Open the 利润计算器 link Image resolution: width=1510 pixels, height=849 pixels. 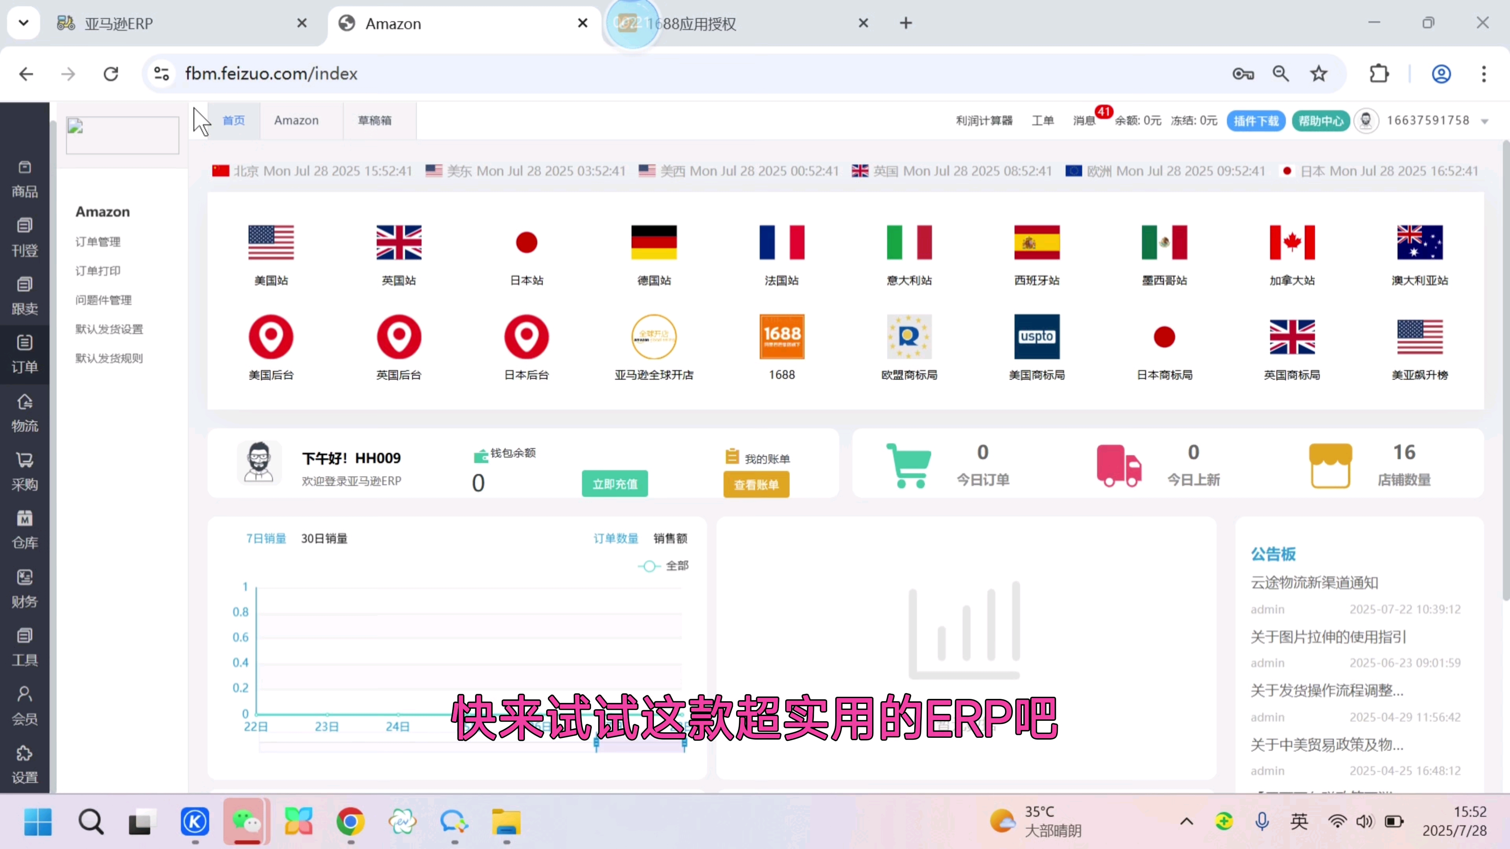(984, 121)
